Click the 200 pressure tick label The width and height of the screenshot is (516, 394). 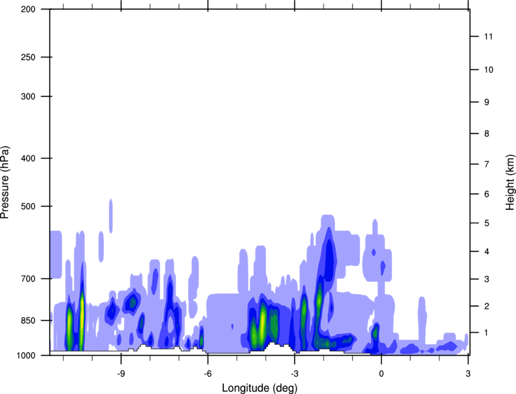28,9
